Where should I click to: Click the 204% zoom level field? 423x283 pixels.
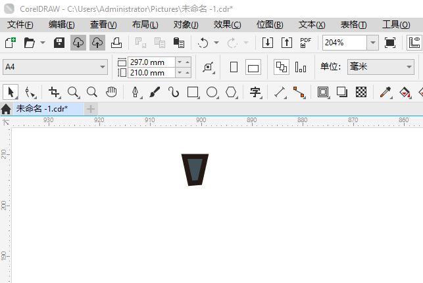[345, 43]
